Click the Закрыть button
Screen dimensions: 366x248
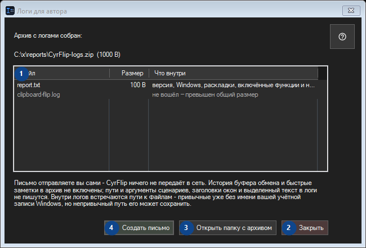[305, 228]
